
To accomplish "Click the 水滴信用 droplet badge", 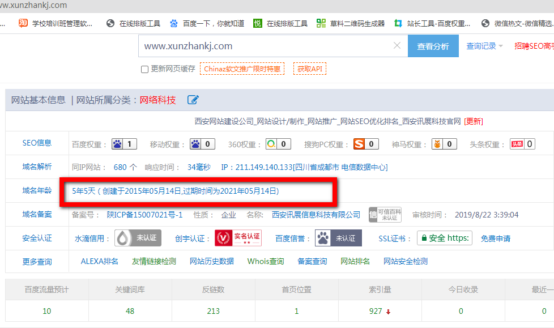I will pyautogui.click(x=137, y=238).
